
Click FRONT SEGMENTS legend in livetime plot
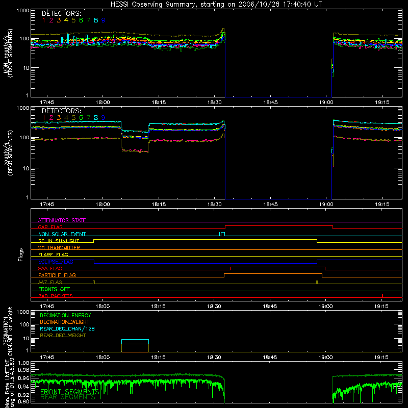click(x=70, y=392)
